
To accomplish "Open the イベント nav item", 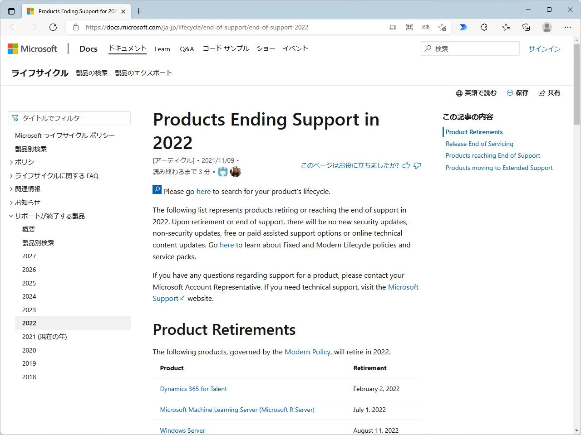I will 295,48.
